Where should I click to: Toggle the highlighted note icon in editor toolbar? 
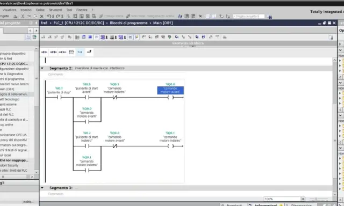[137, 37]
